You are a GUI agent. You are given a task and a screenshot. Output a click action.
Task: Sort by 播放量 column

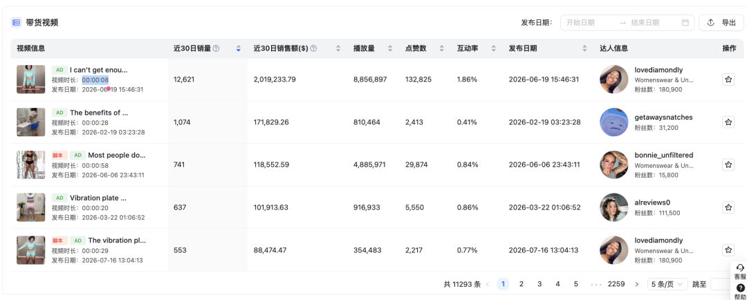[x=389, y=48]
